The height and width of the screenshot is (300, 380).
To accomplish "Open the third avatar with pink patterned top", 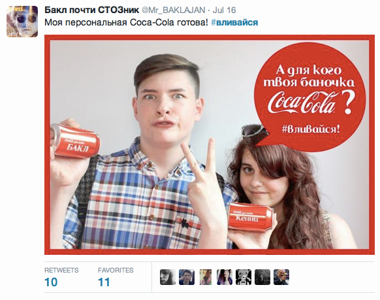I will [x=206, y=277].
